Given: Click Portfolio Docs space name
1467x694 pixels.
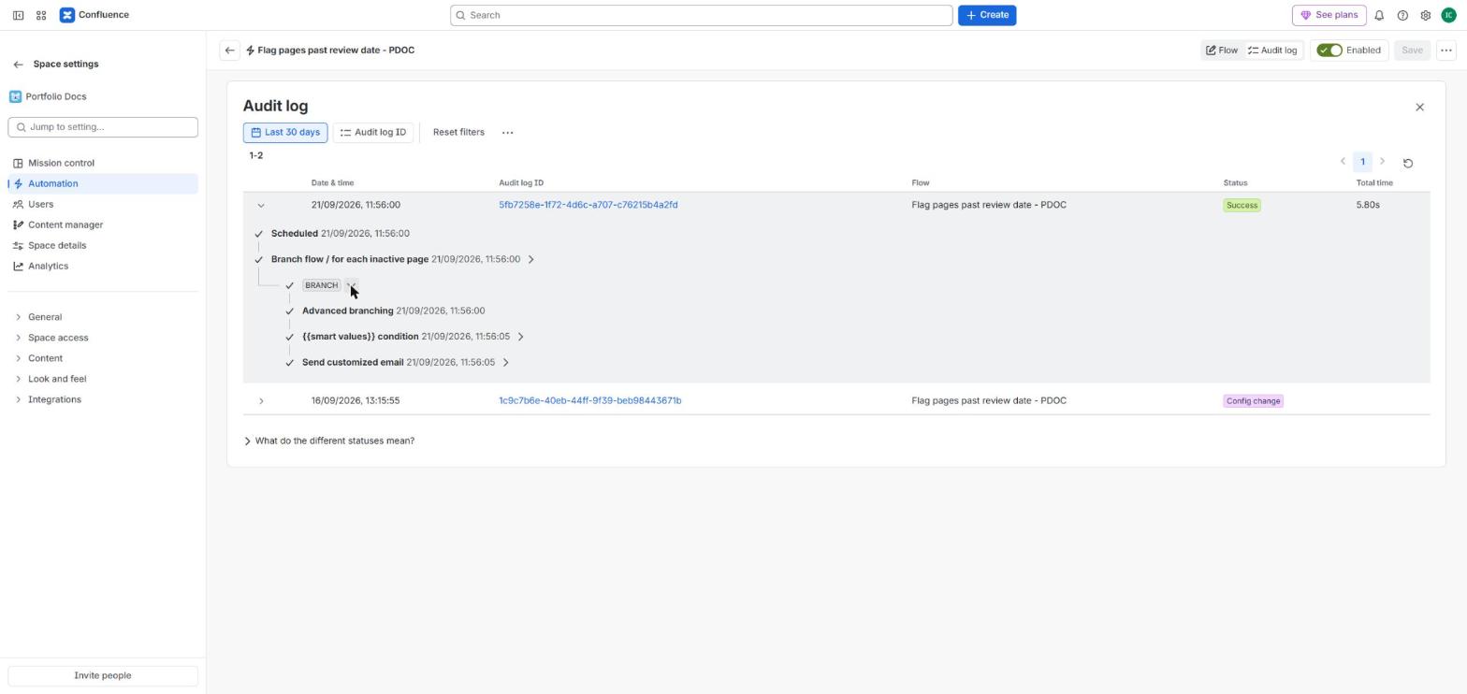Looking at the screenshot, I should tap(56, 97).
